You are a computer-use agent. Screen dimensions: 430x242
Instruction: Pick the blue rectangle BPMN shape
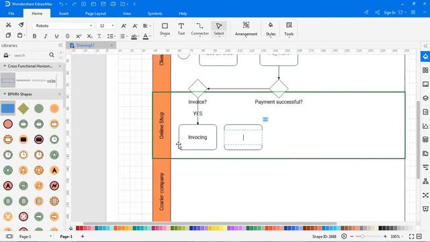[7, 109]
